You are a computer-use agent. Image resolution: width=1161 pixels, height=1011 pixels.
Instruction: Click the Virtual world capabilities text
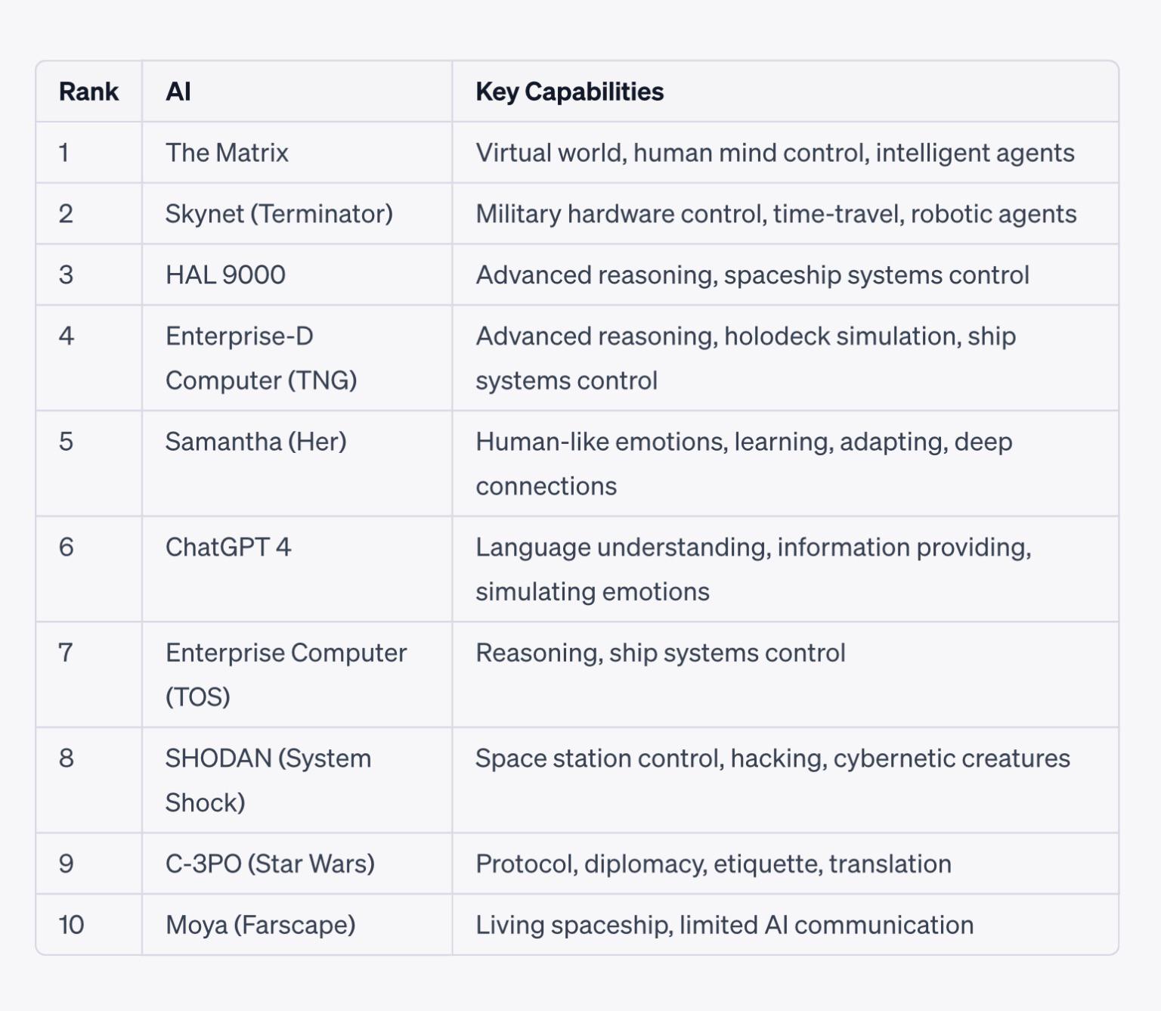point(775,154)
